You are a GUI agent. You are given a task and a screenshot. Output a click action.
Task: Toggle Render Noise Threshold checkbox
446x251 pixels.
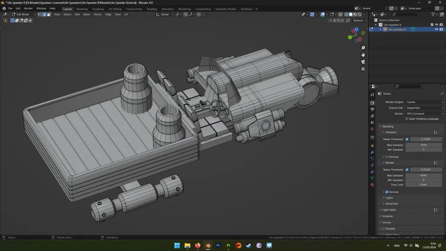coord(407,170)
